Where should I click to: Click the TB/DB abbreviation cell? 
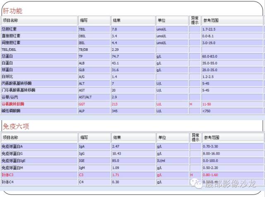[x=94, y=50]
